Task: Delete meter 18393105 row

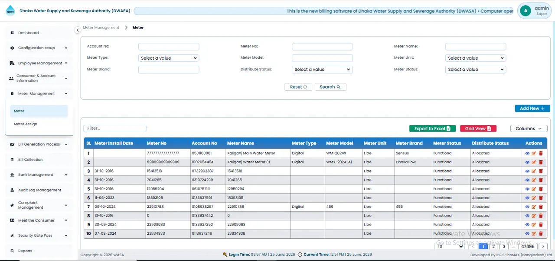Action: coord(541,198)
